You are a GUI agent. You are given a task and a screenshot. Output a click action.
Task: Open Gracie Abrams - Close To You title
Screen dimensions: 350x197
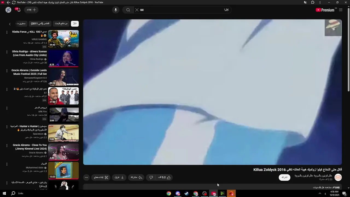30,147
